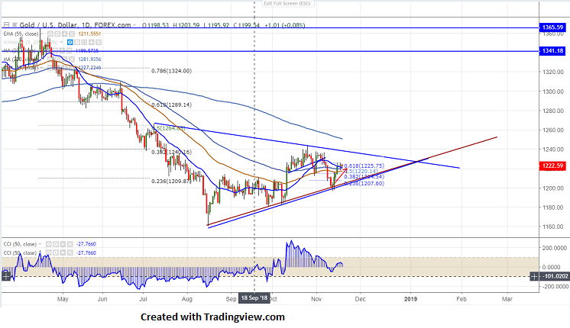Remove second CCI (50, close) via X
The width and height of the screenshot is (570, 328).
[70, 252]
